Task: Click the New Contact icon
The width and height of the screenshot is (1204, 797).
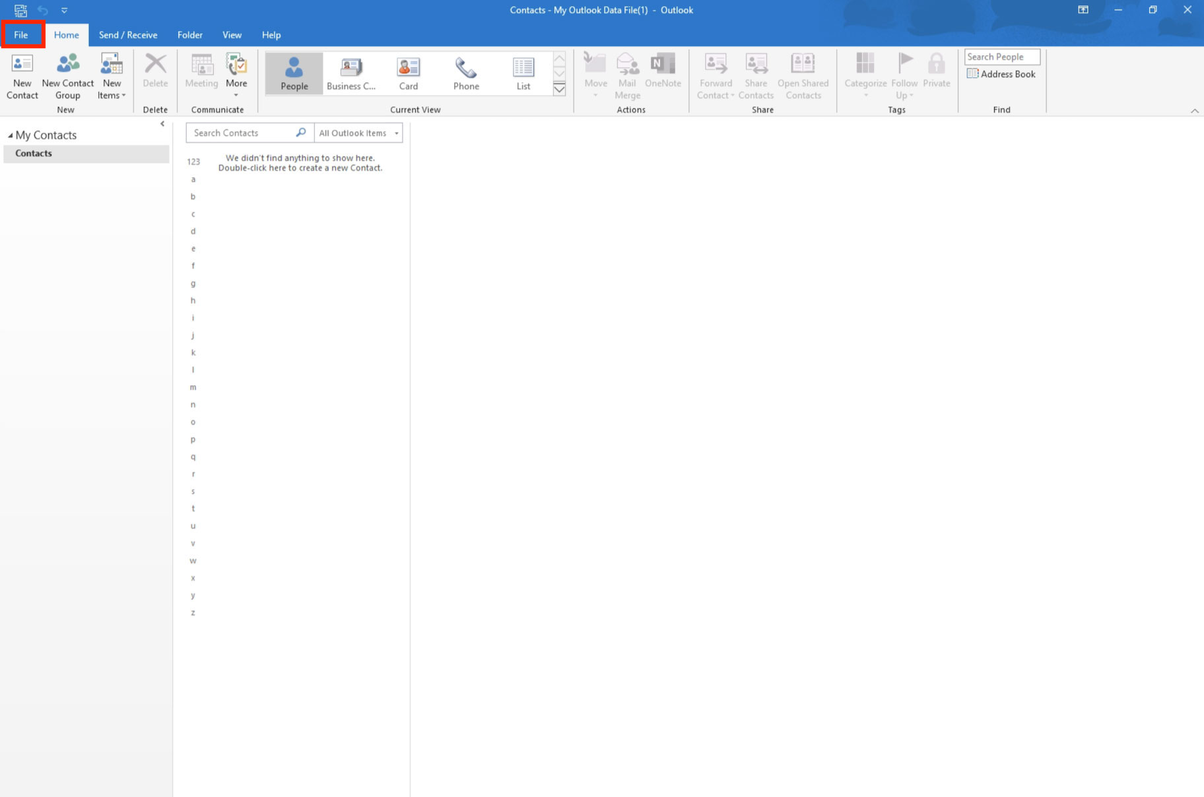Action: click(x=22, y=65)
